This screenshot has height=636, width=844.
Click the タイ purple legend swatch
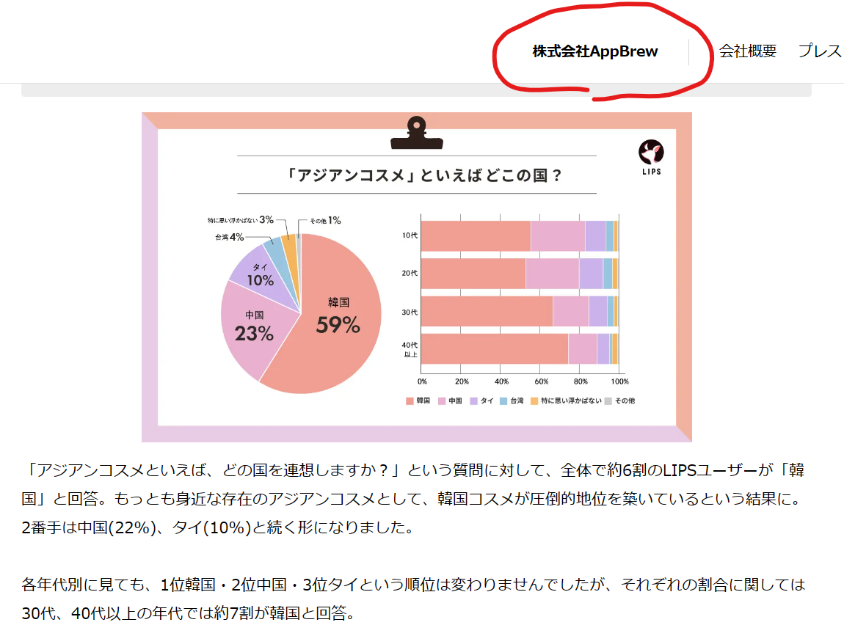coord(474,401)
